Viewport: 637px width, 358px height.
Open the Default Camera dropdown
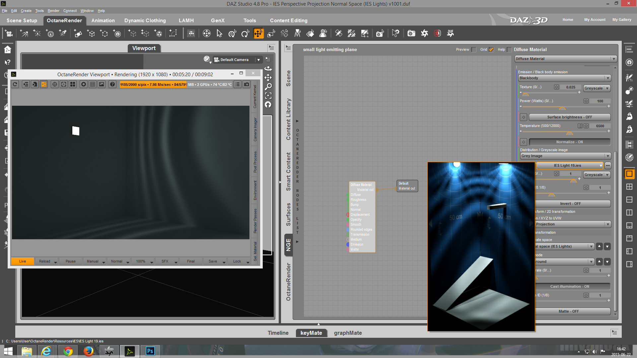click(258, 60)
